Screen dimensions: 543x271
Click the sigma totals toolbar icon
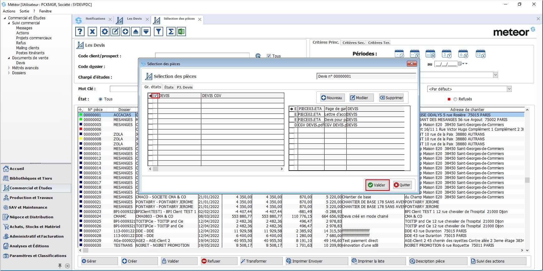[x=171, y=31]
